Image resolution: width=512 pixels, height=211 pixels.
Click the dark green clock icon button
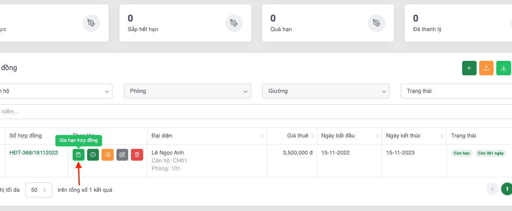click(x=93, y=155)
